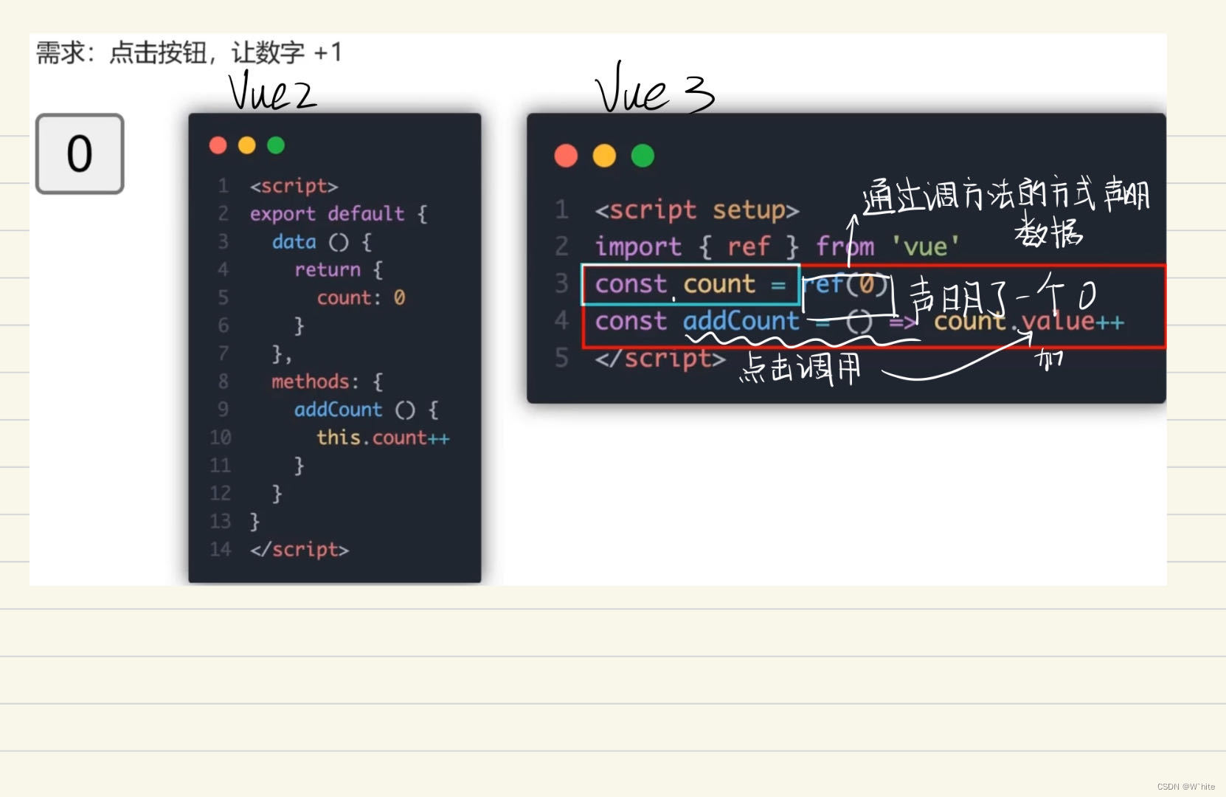Click the title '需求：点击按钮，让数字 +1'
Screen dimensions: 1226x797
tap(188, 52)
